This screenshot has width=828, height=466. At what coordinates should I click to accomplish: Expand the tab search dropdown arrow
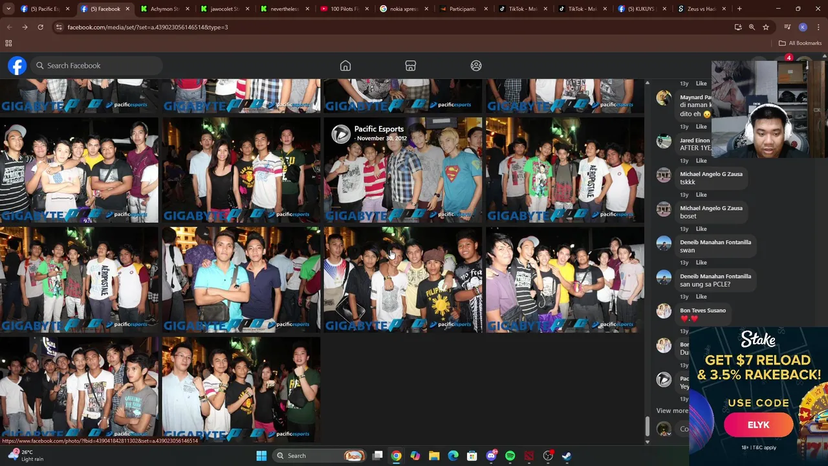point(8,9)
